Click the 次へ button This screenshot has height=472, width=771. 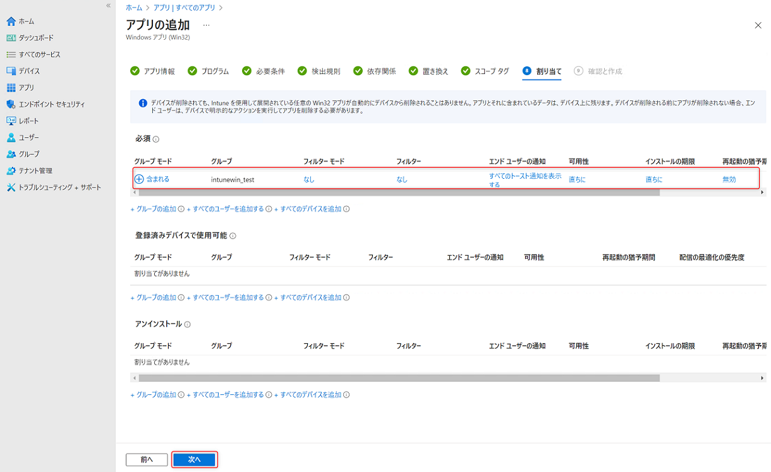[195, 459]
